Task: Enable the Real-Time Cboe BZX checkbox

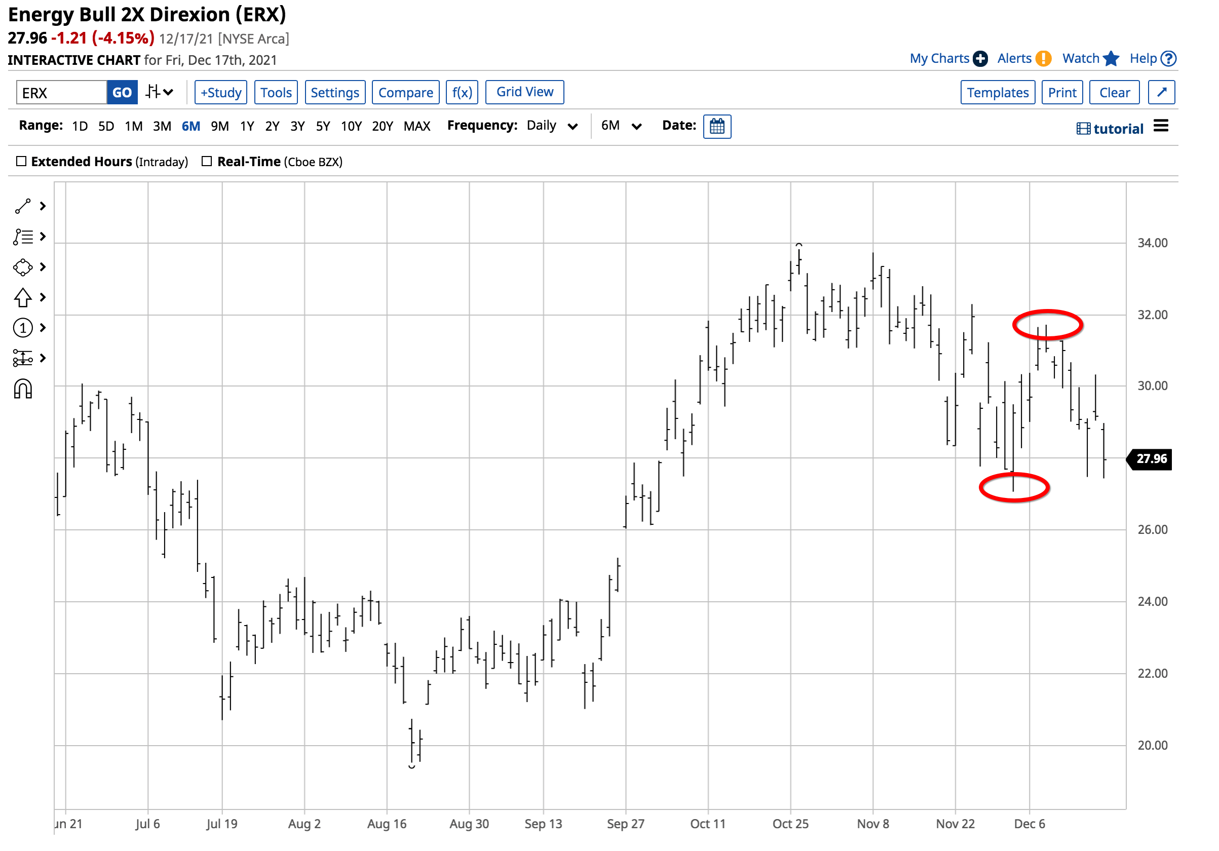Action: (207, 162)
